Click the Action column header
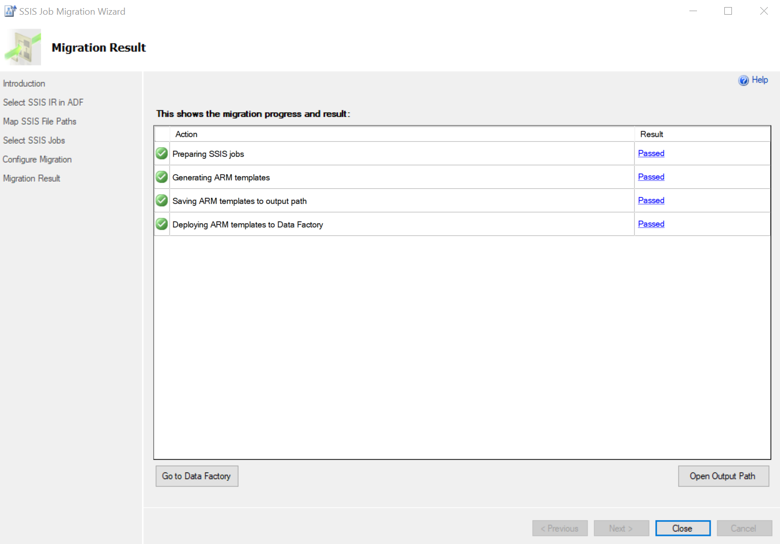The height and width of the screenshot is (544, 780). (x=186, y=134)
